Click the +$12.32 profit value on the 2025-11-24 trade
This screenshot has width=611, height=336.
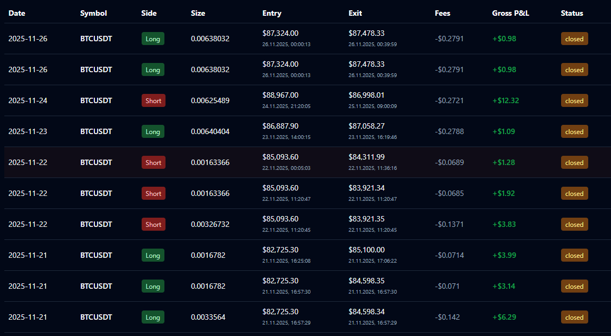coord(506,100)
